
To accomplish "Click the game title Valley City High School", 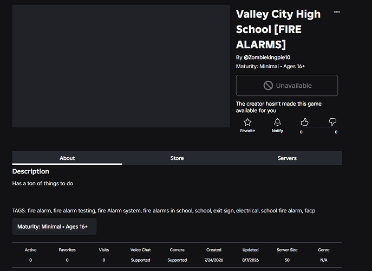I will pos(278,29).
